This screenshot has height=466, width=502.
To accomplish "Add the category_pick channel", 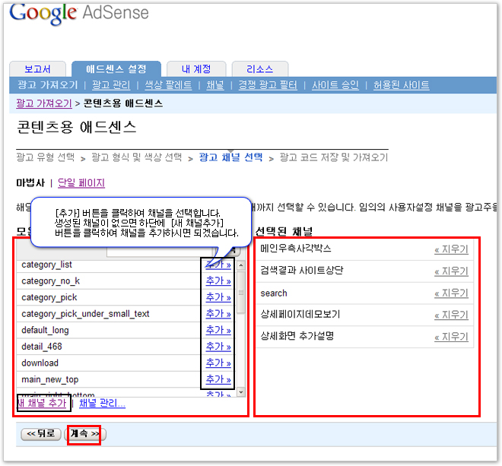I will click(x=218, y=297).
